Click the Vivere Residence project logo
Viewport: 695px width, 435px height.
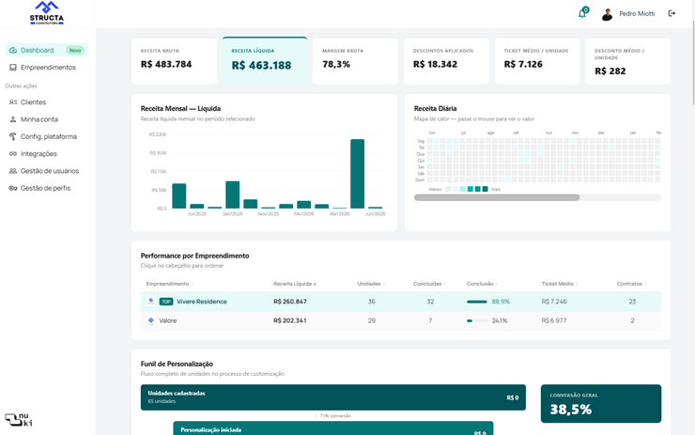pos(150,301)
